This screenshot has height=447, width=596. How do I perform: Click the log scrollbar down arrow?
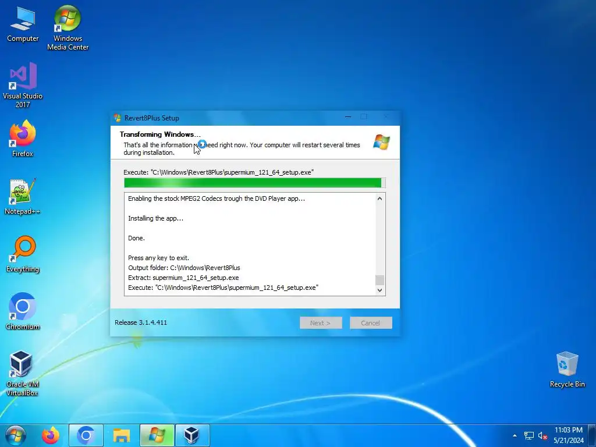(379, 290)
